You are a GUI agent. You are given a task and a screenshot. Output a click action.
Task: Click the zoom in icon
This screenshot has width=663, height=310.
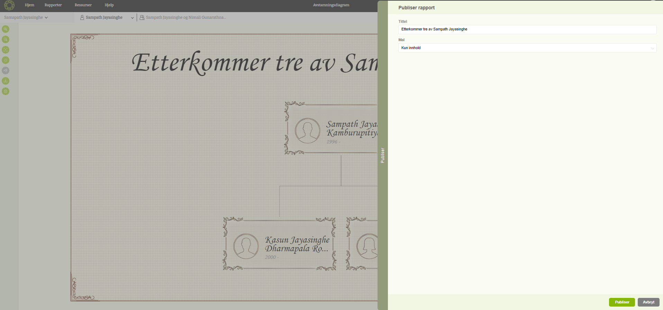coord(6,29)
